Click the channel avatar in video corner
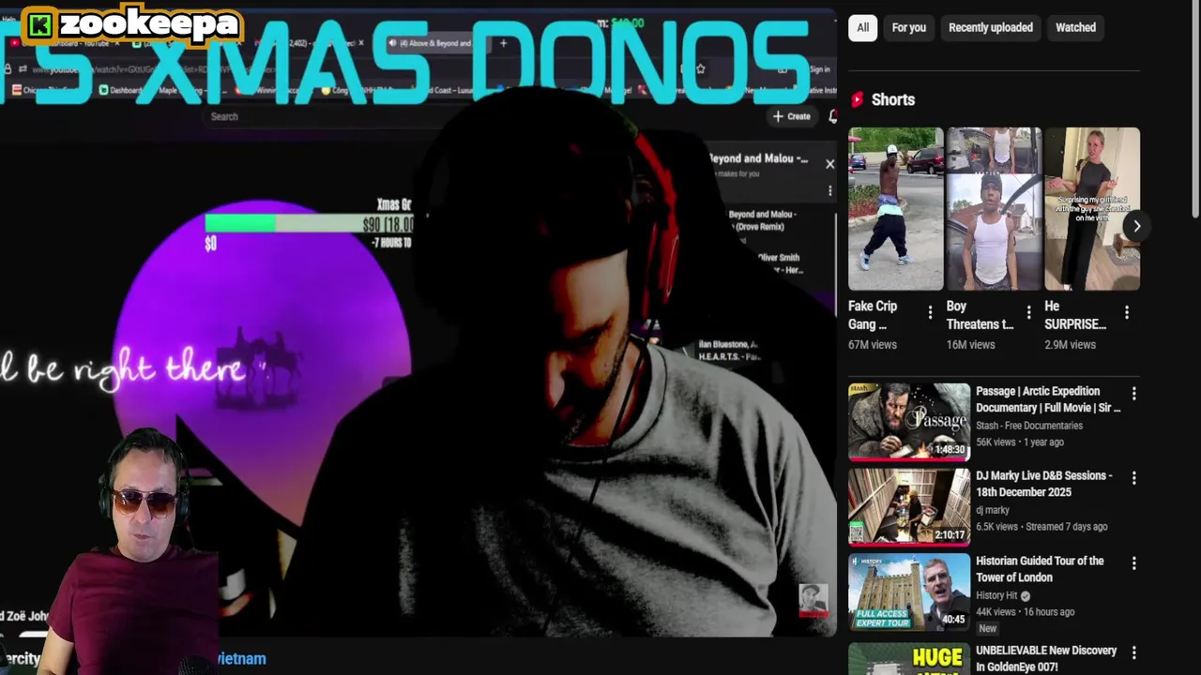The image size is (1201, 675). (x=813, y=599)
